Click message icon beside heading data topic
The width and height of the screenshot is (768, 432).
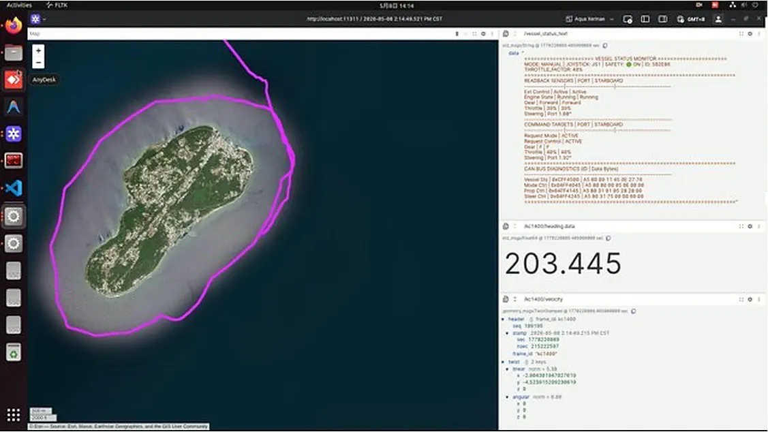point(506,226)
